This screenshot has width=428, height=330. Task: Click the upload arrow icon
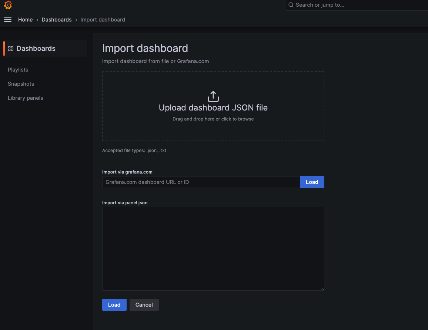213,96
